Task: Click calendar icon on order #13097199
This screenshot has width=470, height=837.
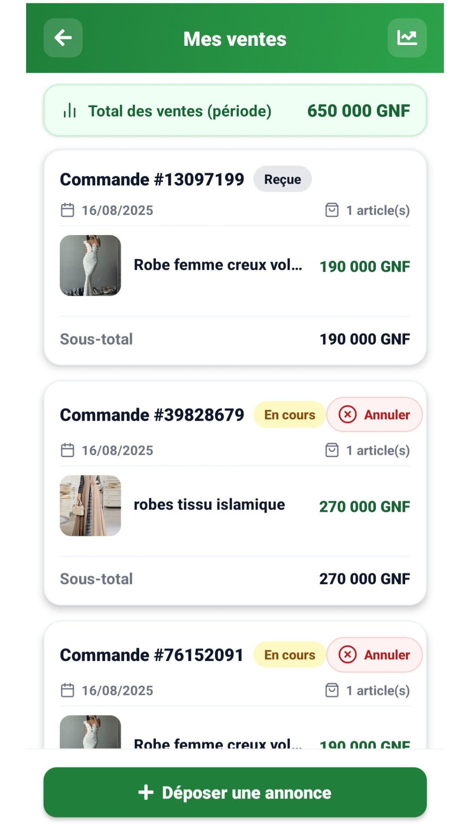Action: [x=67, y=210]
